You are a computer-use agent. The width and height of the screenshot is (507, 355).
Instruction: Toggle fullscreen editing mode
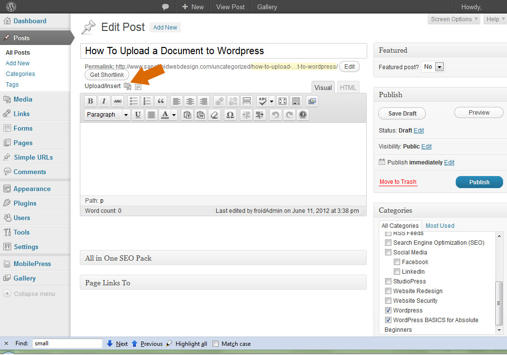pyautogui.click(x=283, y=101)
